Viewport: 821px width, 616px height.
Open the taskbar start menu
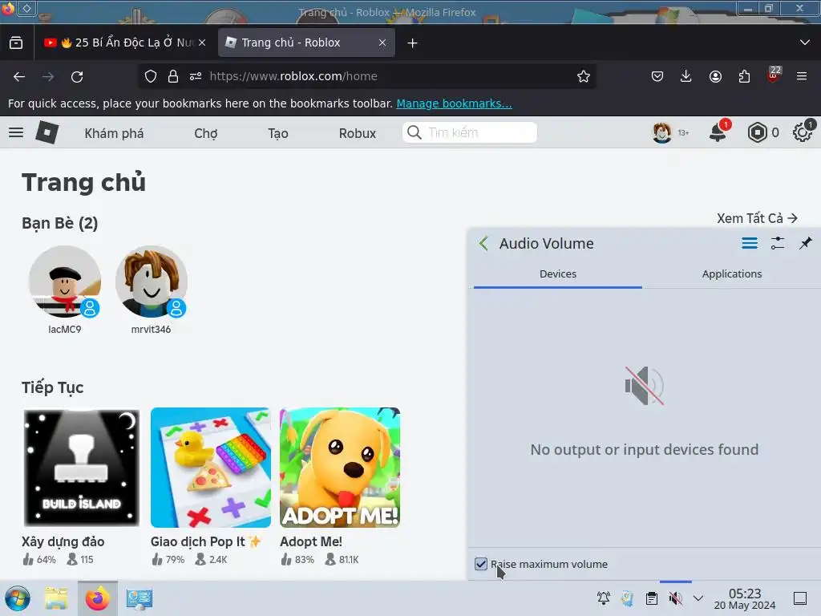pos(18,598)
